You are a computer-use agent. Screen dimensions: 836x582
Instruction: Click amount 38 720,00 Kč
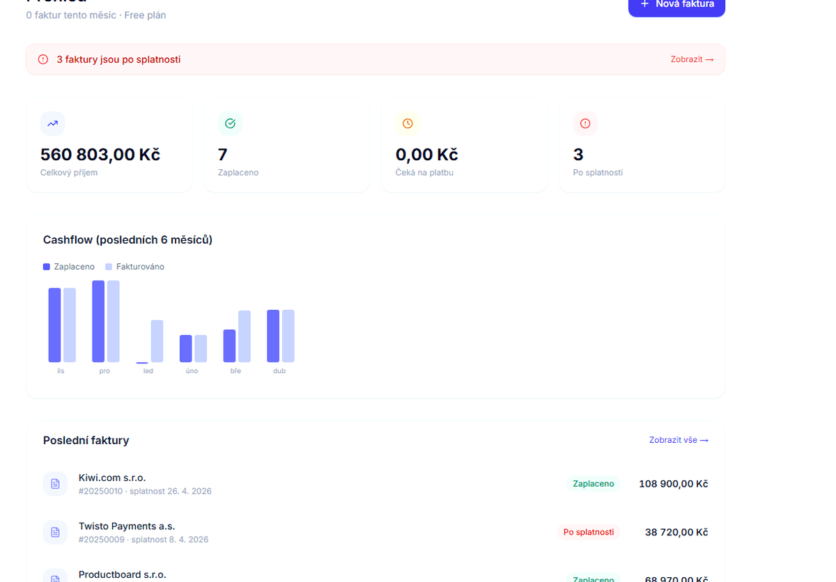(676, 532)
